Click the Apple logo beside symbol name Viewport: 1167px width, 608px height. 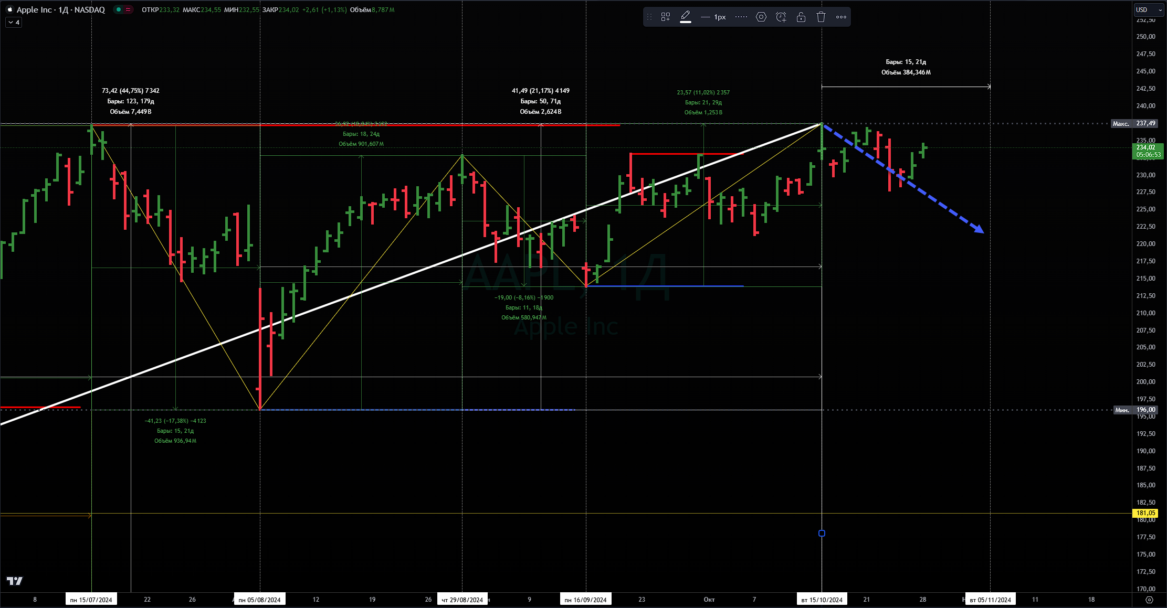9,9
